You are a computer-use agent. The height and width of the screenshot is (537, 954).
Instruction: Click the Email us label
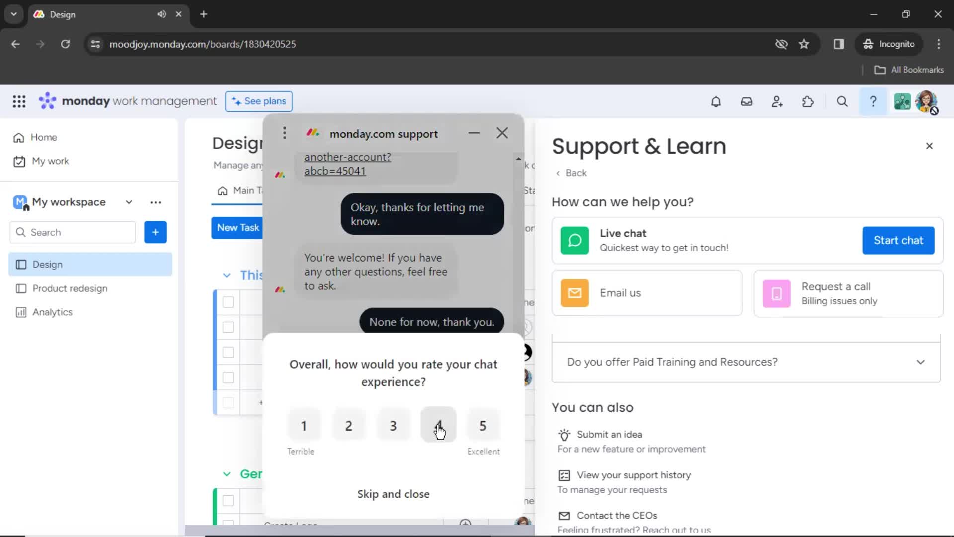point(620,293)
